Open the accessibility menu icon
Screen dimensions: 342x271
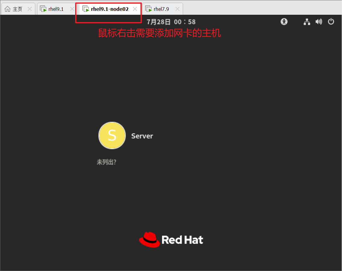click(x=284, y=22)
